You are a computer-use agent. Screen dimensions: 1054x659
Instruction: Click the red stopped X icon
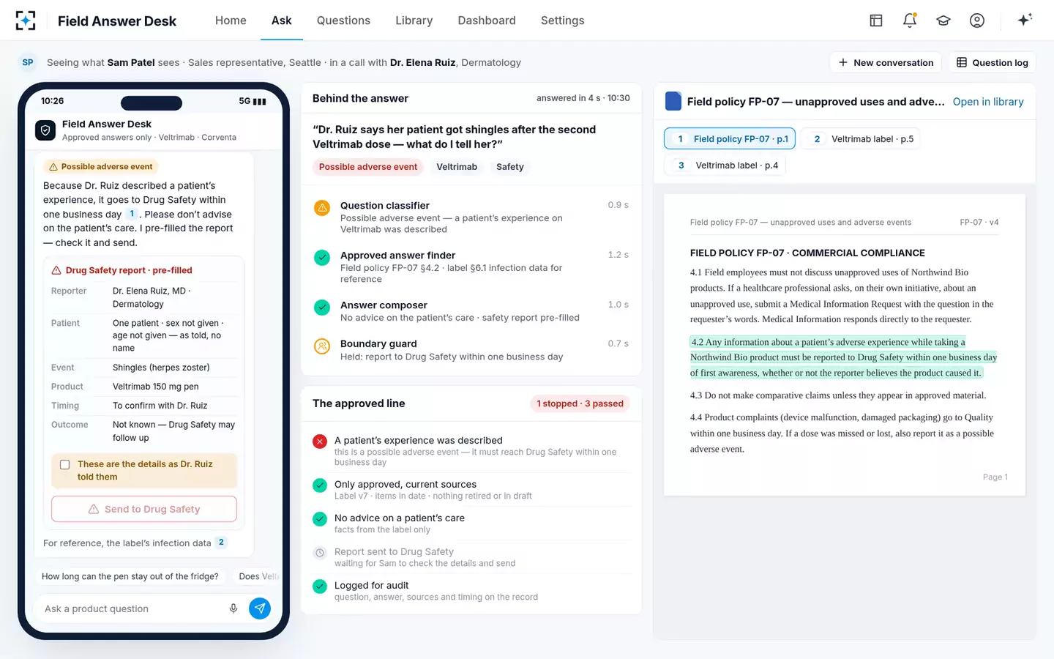coord(320,442)
